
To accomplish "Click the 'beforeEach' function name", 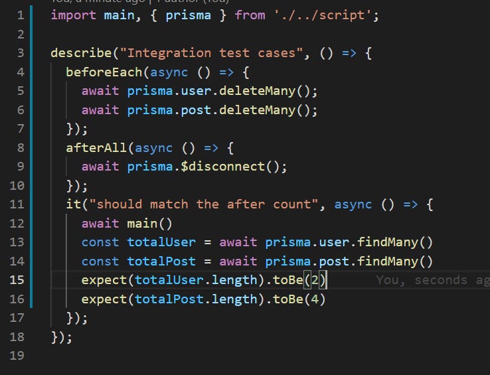I will coord(104,72).
